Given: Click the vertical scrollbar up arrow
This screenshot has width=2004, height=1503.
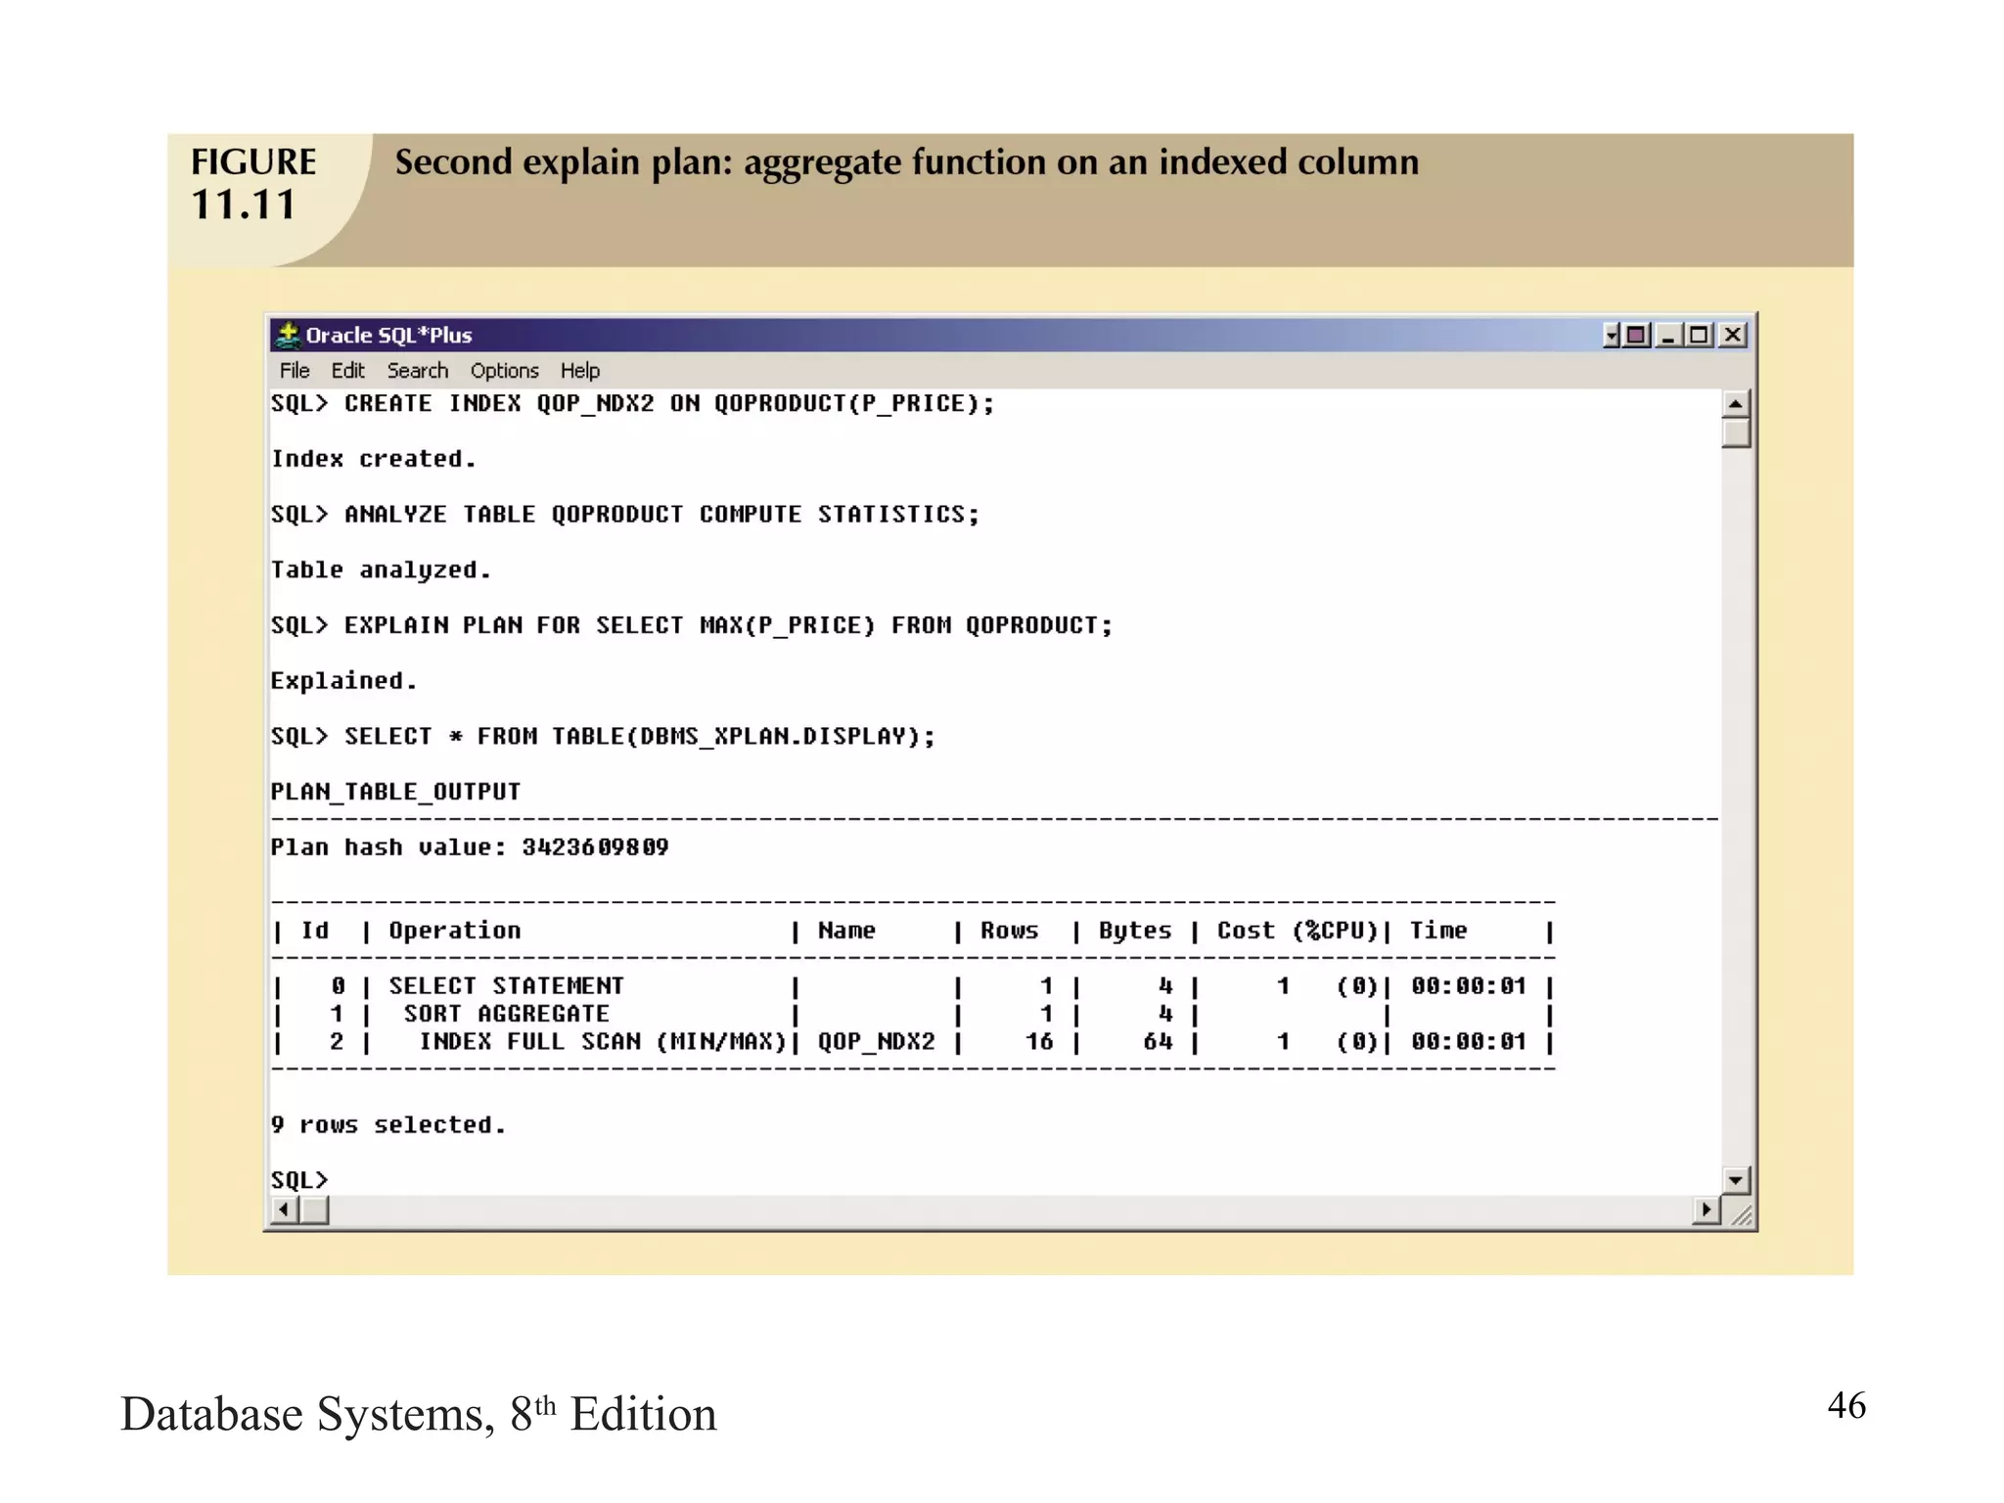Looking at the screenshot, I should (1735, 404).
